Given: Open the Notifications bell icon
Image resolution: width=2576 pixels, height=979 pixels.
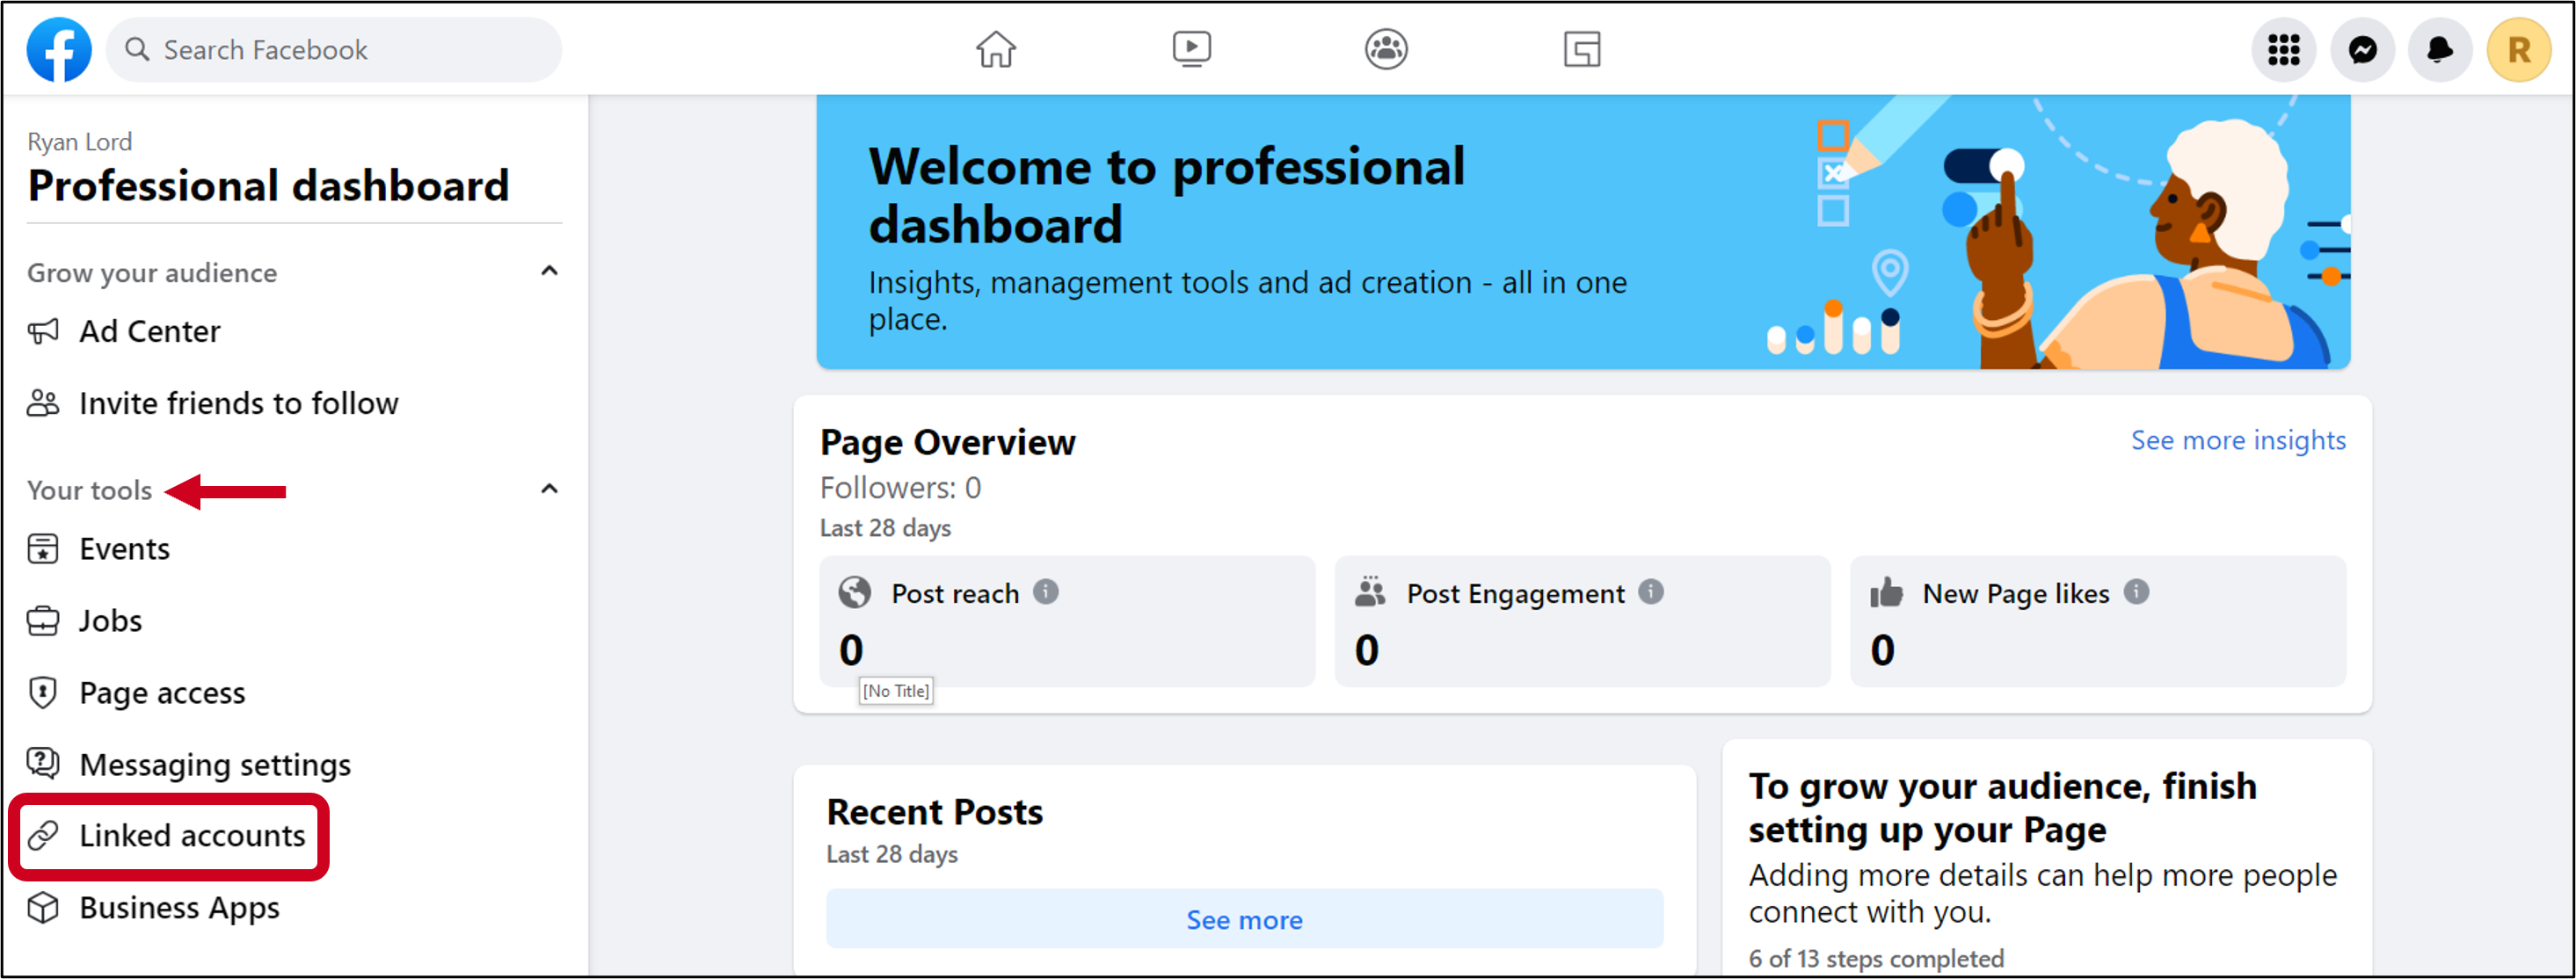Looking at the screenshot, I should point(2440,49).
